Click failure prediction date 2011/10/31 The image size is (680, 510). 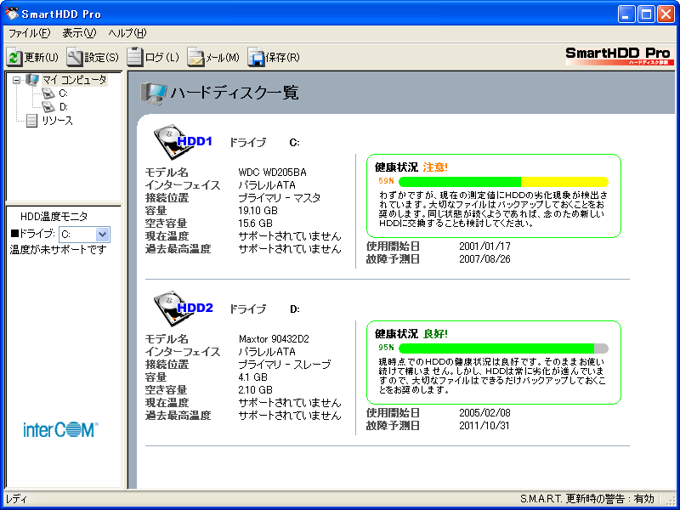click(x=484, y=426)
